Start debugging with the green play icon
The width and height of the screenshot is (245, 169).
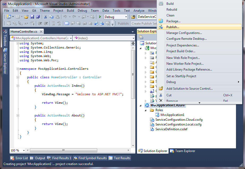click(x=100, y=17)
